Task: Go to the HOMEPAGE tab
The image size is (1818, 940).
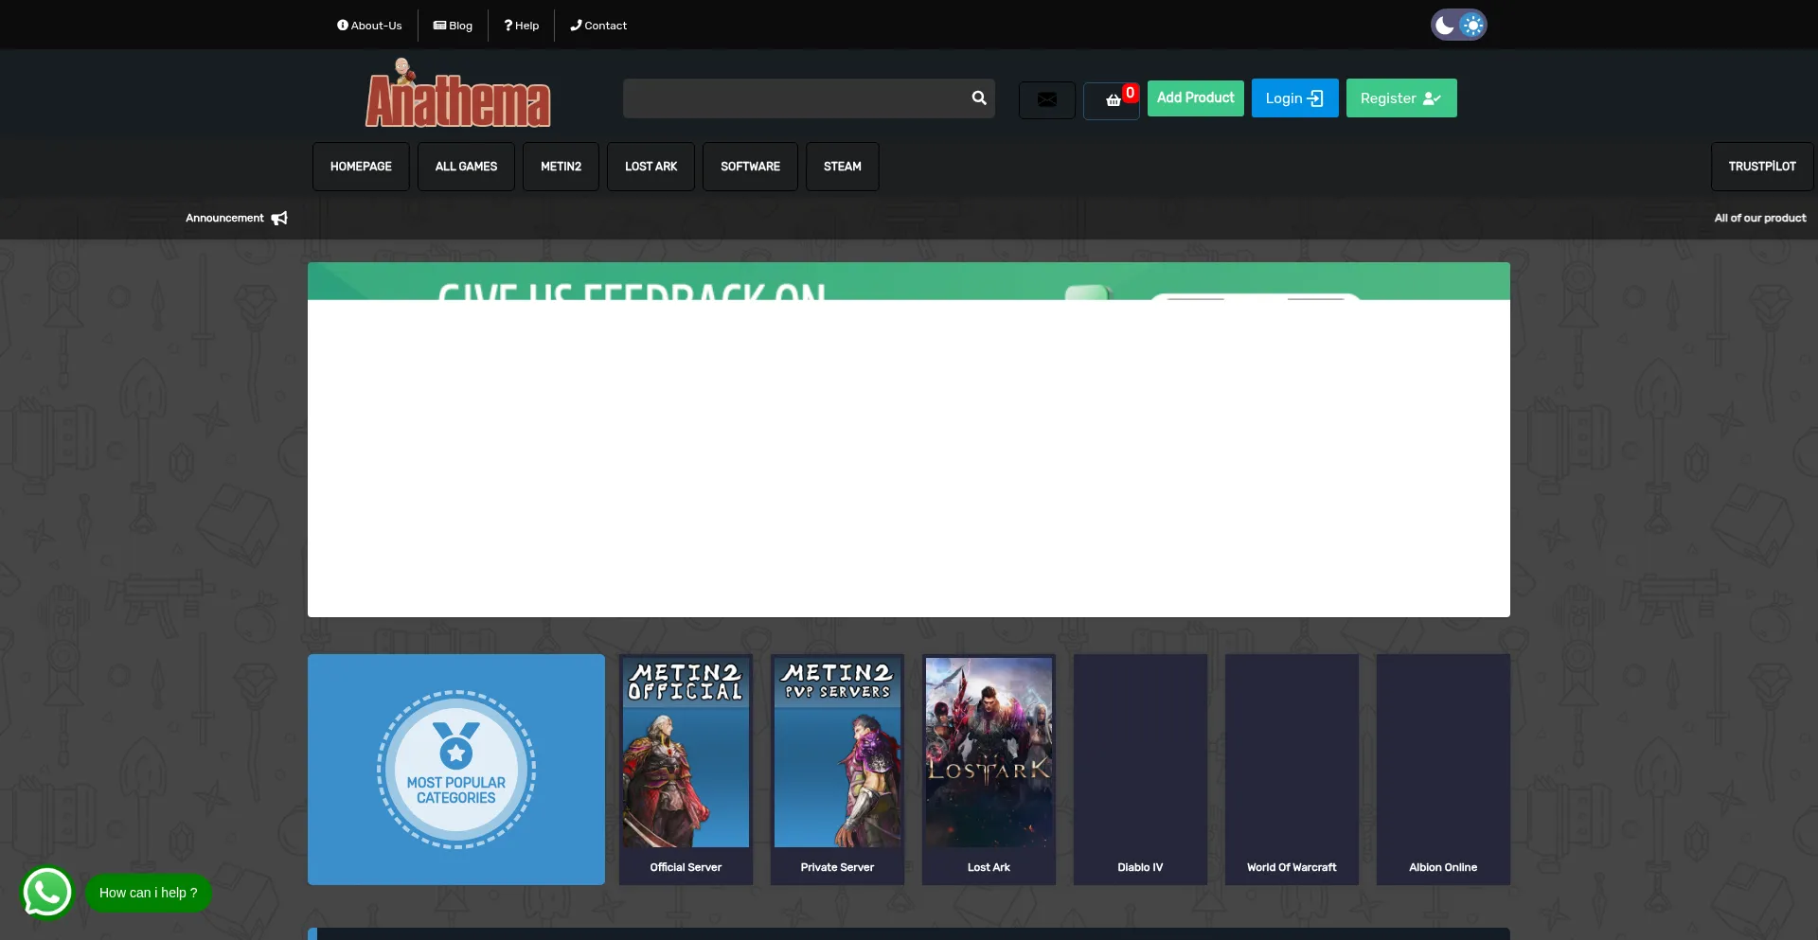Action: pyautogui.click(x=360, y=166)
